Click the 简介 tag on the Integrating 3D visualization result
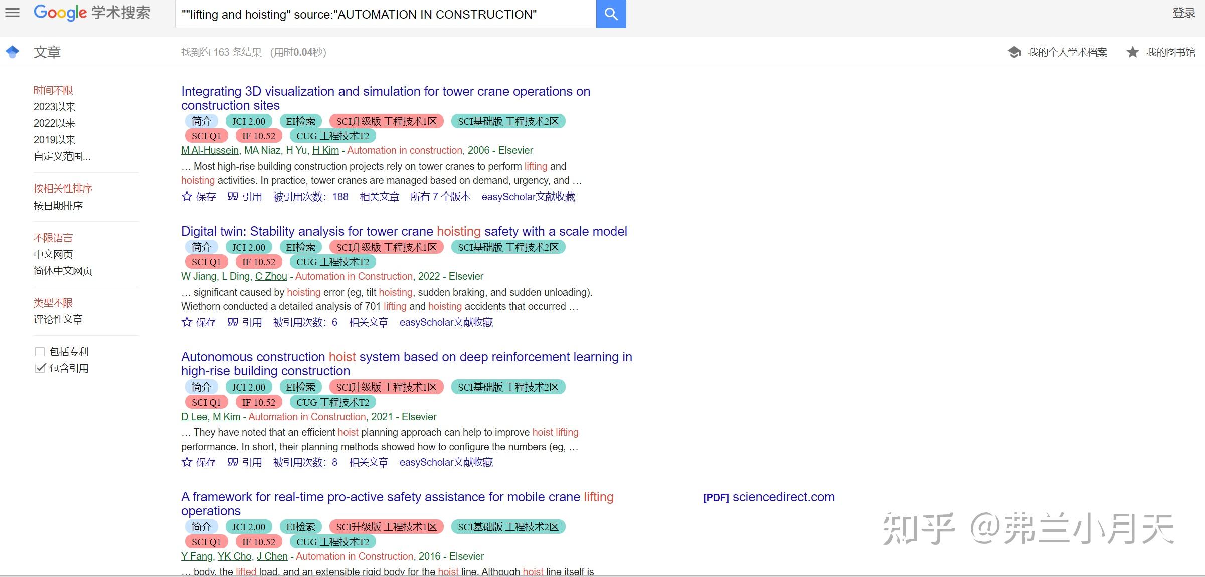This screenshot has width=1205, height=577. tap(202, 121)
